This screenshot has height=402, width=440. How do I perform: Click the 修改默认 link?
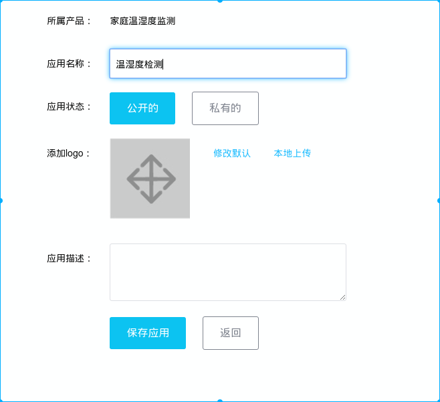coord(232,153)
